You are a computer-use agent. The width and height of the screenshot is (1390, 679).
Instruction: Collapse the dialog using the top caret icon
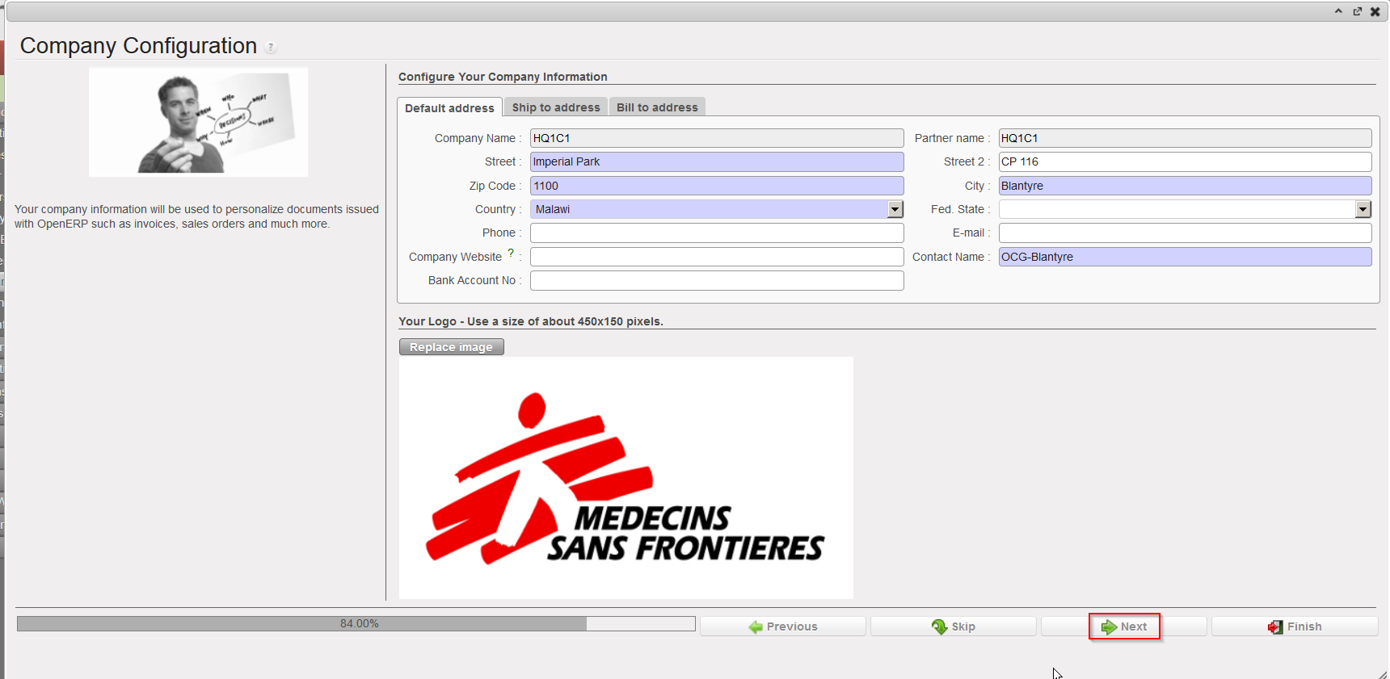(x=1338, y=11)
